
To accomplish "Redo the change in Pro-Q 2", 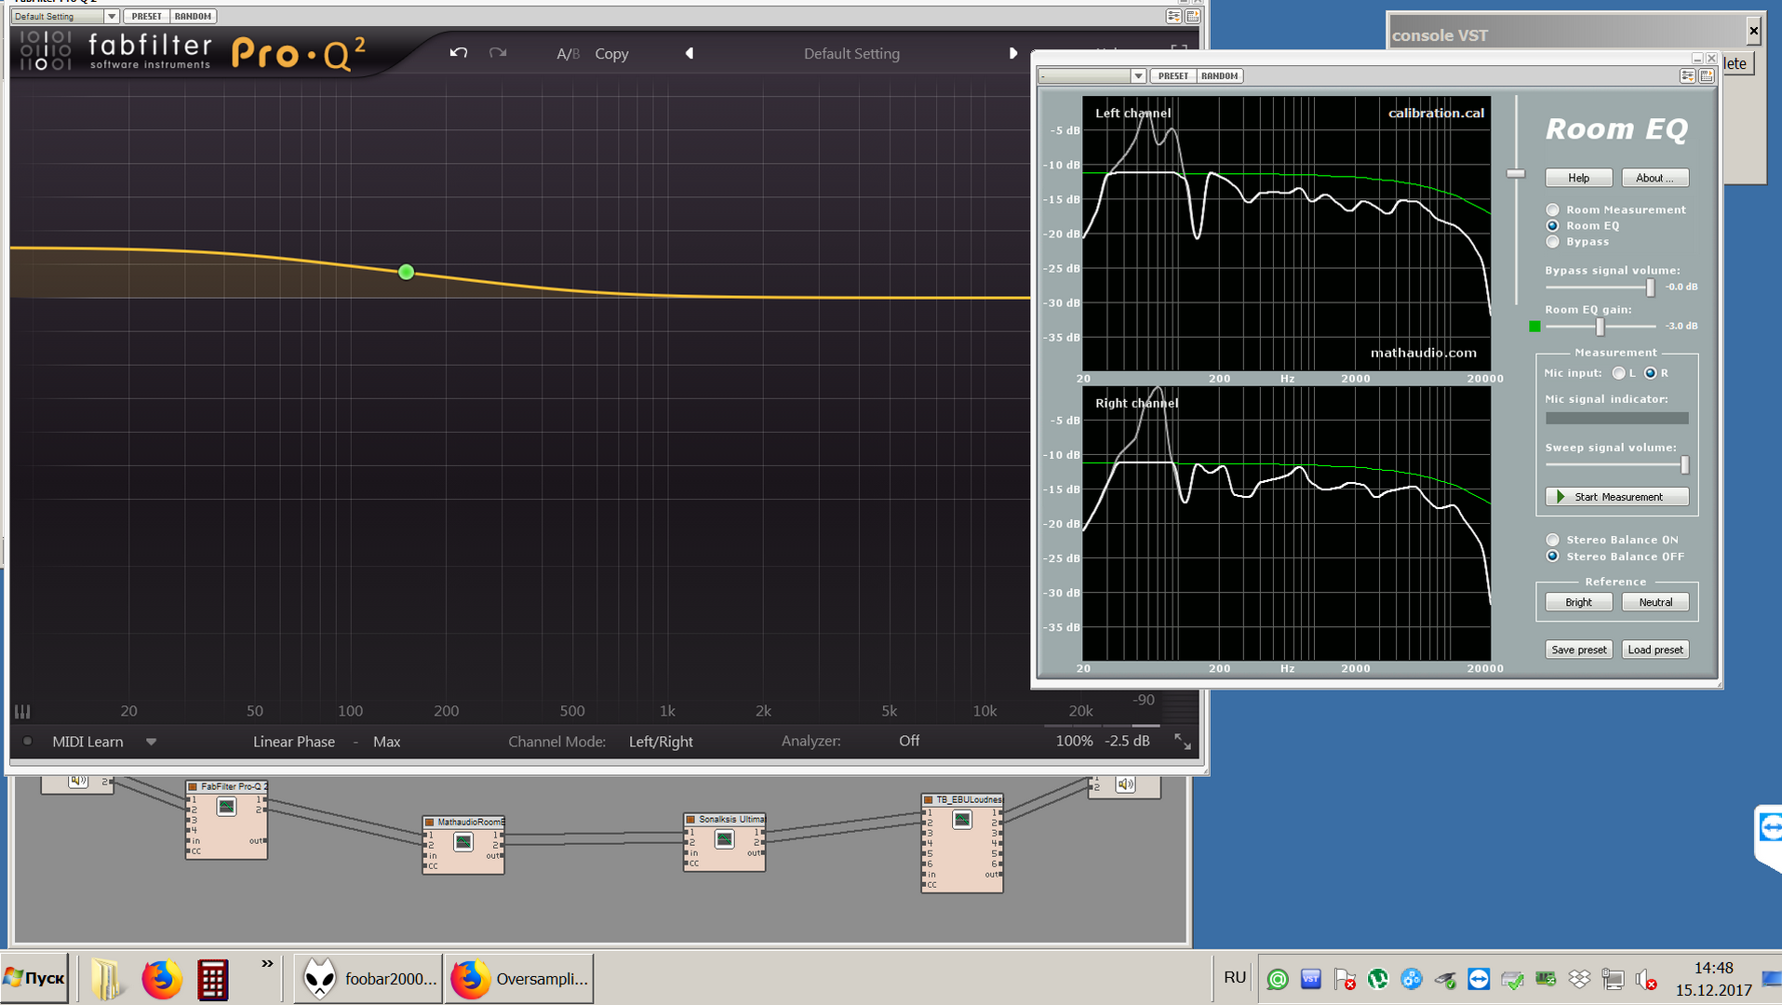I will coord(498,53).
